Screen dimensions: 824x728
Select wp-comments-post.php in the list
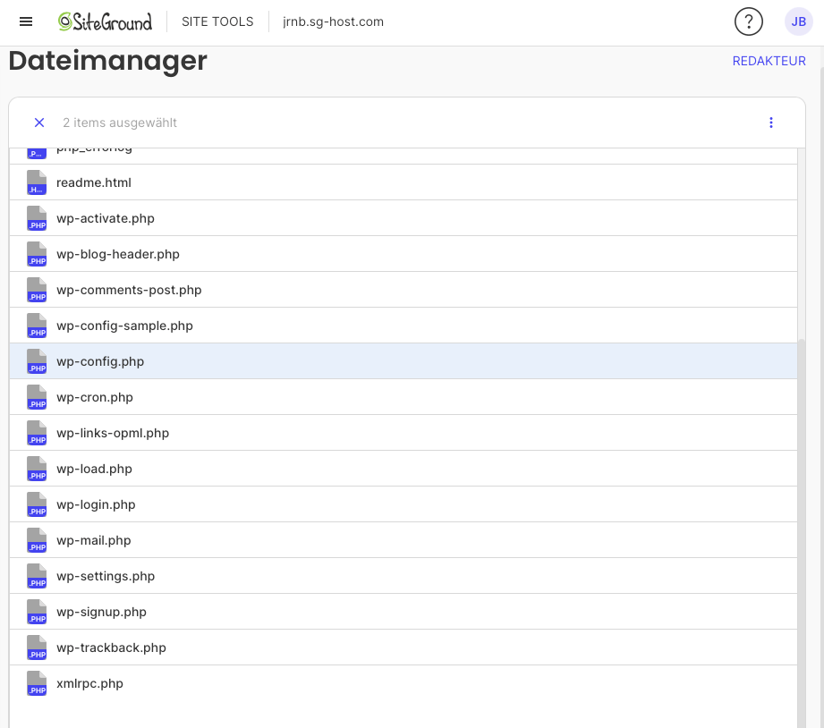coord(129,290)
